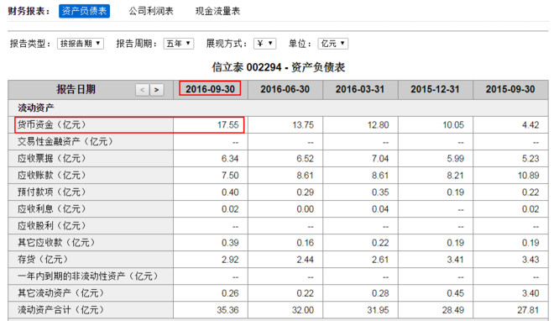Click the 应收票据 row label
The width and height of the screenshot is (554, 321).
[x=51, y=158]
